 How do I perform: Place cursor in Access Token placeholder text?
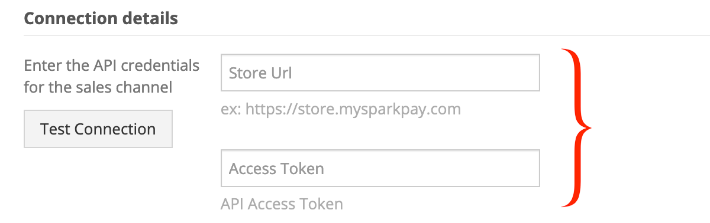coord(276,169)
